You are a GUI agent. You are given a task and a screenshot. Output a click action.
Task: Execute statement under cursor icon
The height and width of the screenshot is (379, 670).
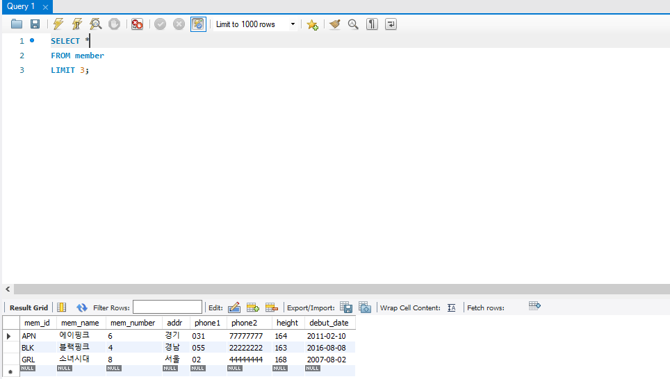tap(77, 24)
